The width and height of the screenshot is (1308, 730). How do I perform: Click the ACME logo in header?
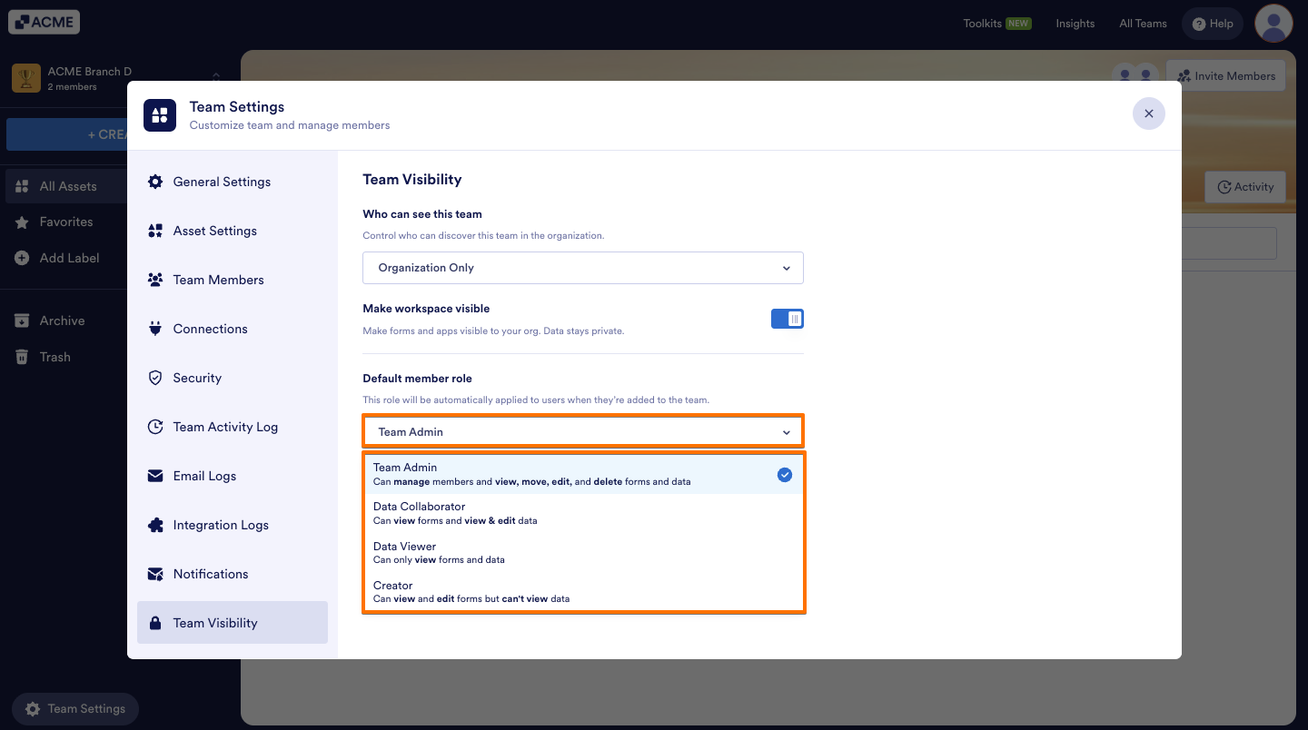click(x=45, y=22)
